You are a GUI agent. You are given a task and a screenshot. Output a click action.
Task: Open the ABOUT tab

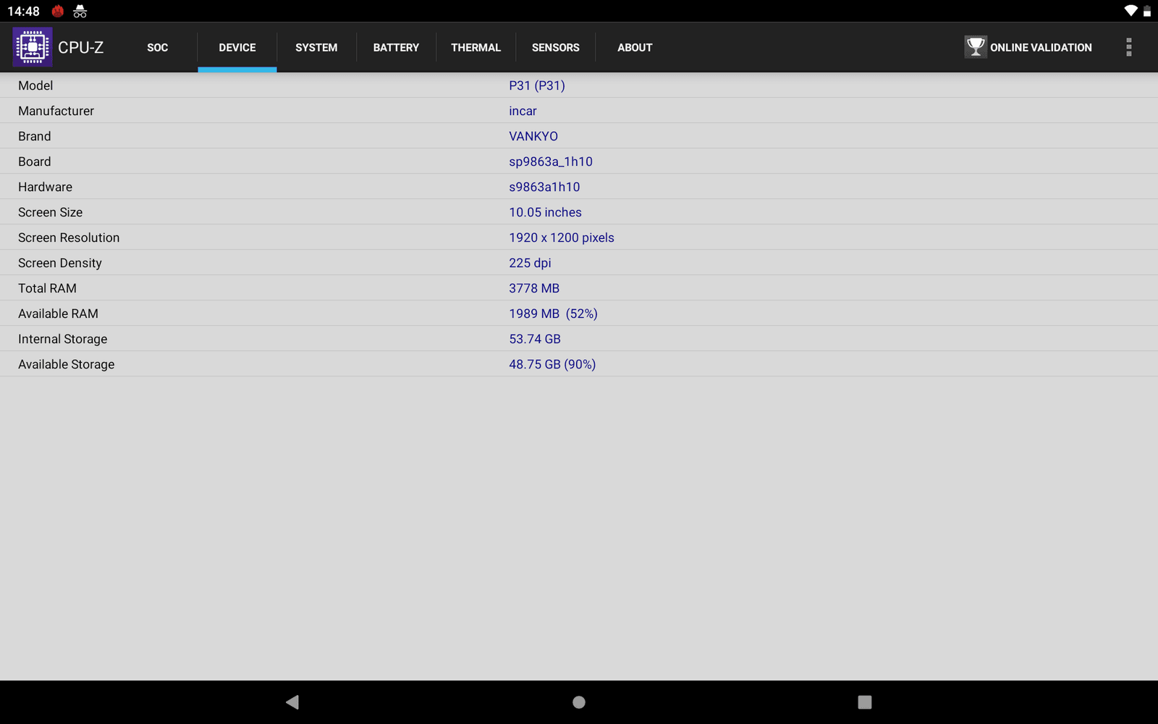tap(635, 48)
